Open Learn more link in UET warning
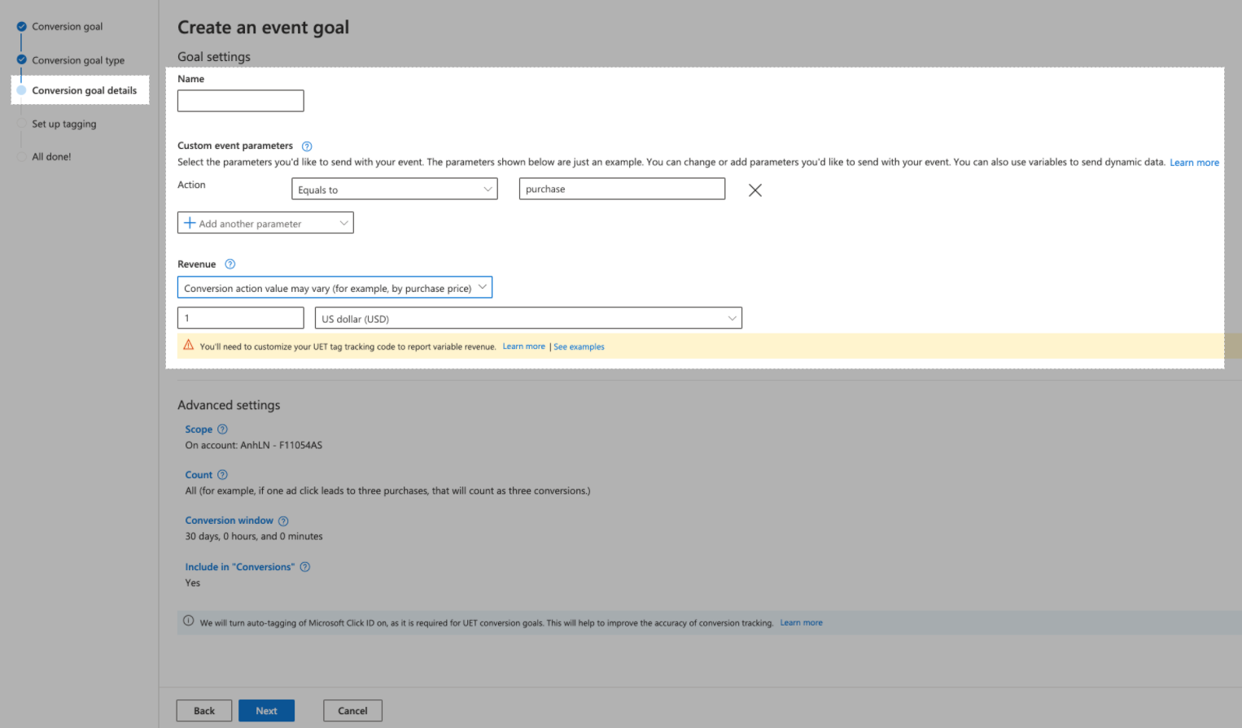Screen dimensions: 1242x728 [x=523, y=347]
